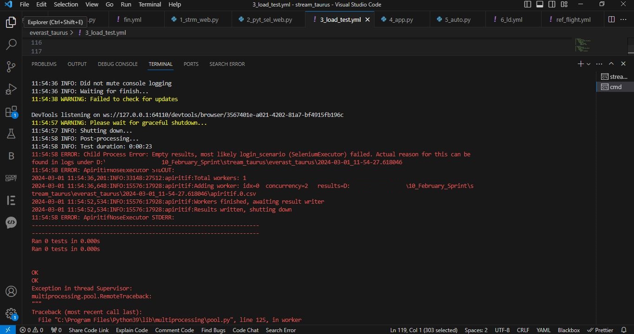Click the everast_taurus breadcrumb folder

coord(49,32)
